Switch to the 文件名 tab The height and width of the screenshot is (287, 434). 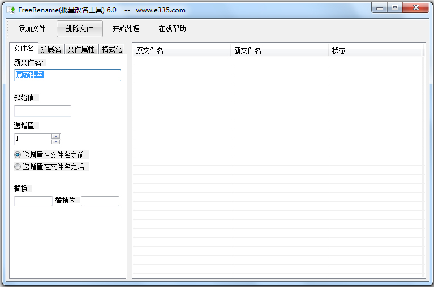[24, 49]
